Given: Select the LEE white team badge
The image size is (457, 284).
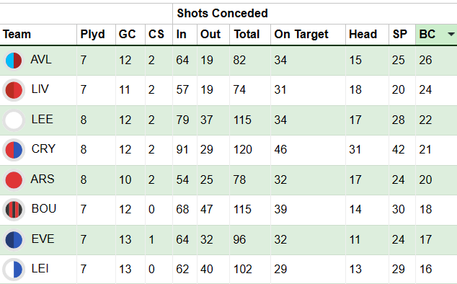Looking at the screenshot, I should pyautogui.click(x=14, y=120).
